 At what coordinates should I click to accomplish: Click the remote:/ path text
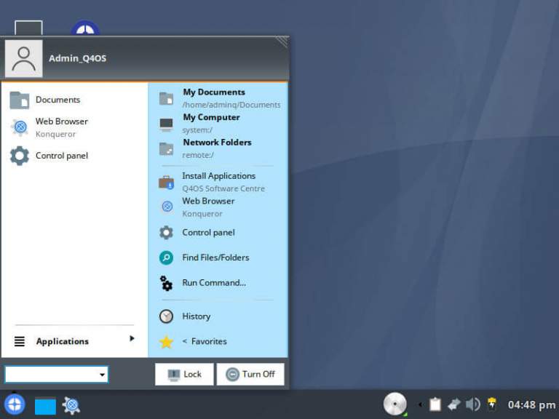point(198,155)
